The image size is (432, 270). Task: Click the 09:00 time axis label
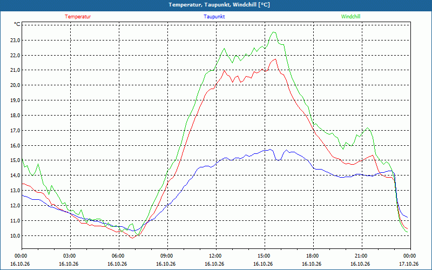click(x=167, y=256)
